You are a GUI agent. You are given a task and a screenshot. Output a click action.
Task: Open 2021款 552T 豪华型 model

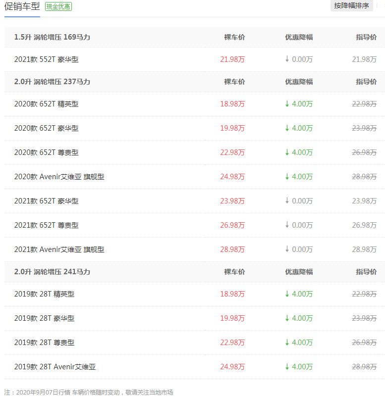point(46,59)
